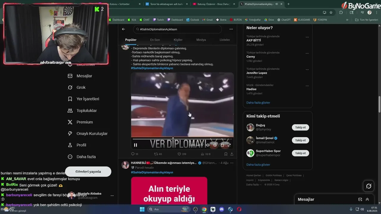Open Opera browser from taskbar
This screenshot has height=214, width=381.
[239, 209]
